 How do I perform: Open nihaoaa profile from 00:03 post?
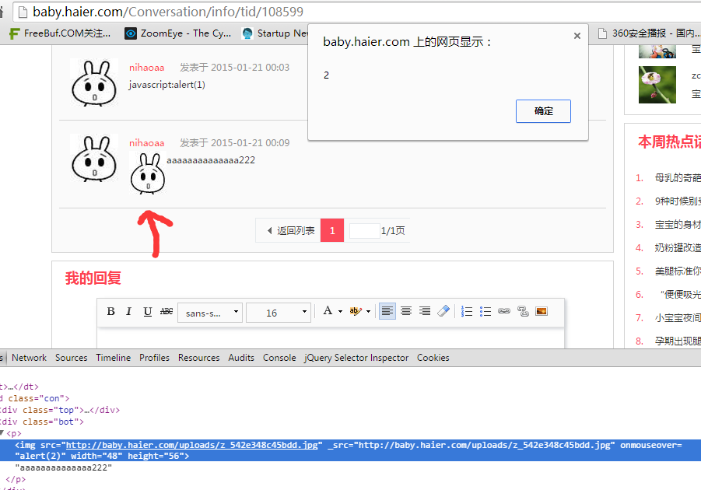pos(146,68)
